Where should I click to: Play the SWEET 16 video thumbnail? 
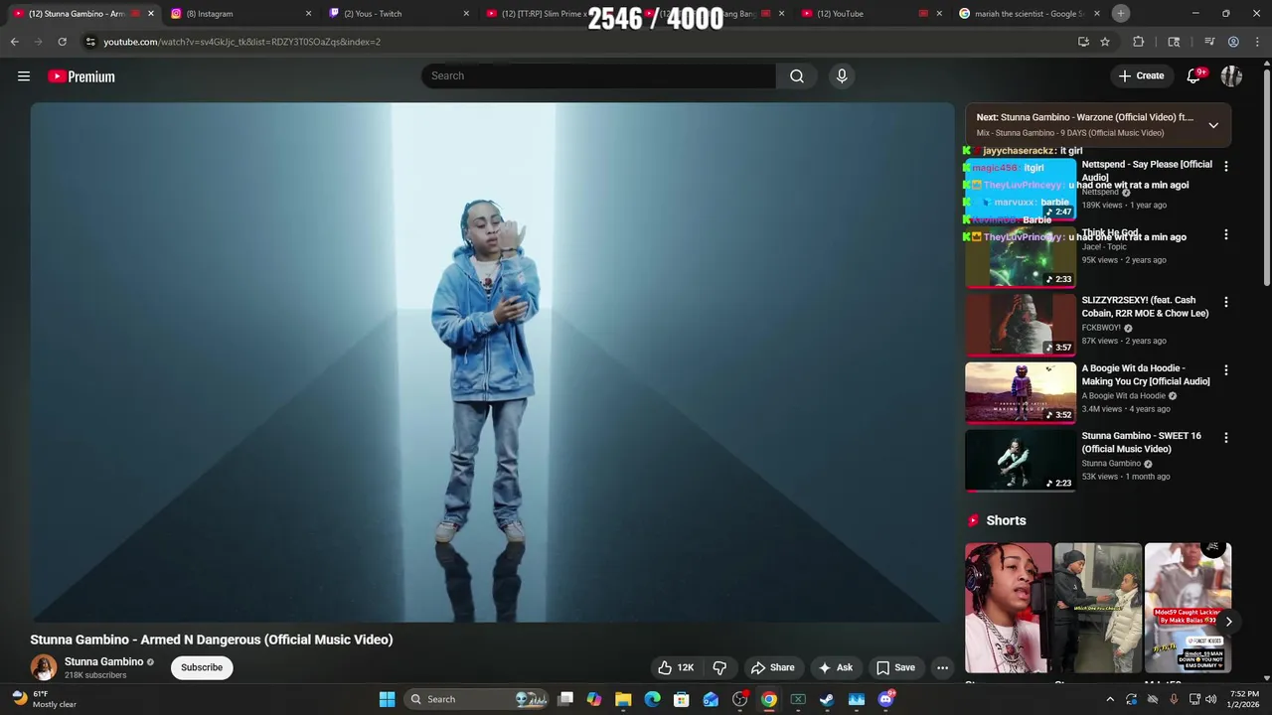(1021, 461)
